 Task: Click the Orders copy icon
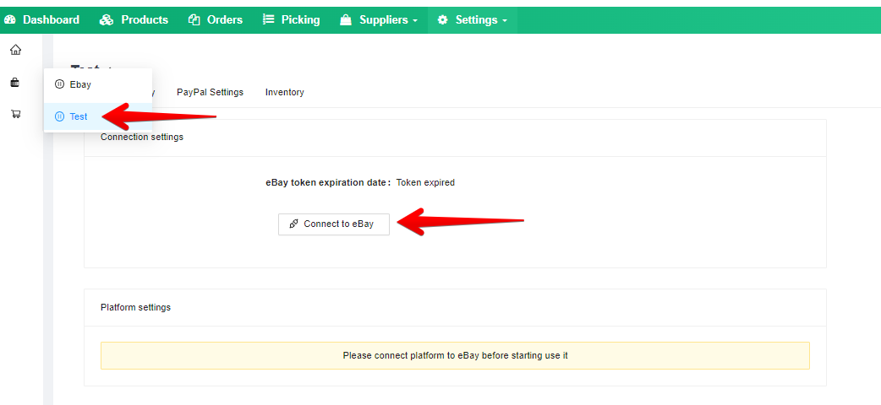pyautogui.click(x=194, y=19)
